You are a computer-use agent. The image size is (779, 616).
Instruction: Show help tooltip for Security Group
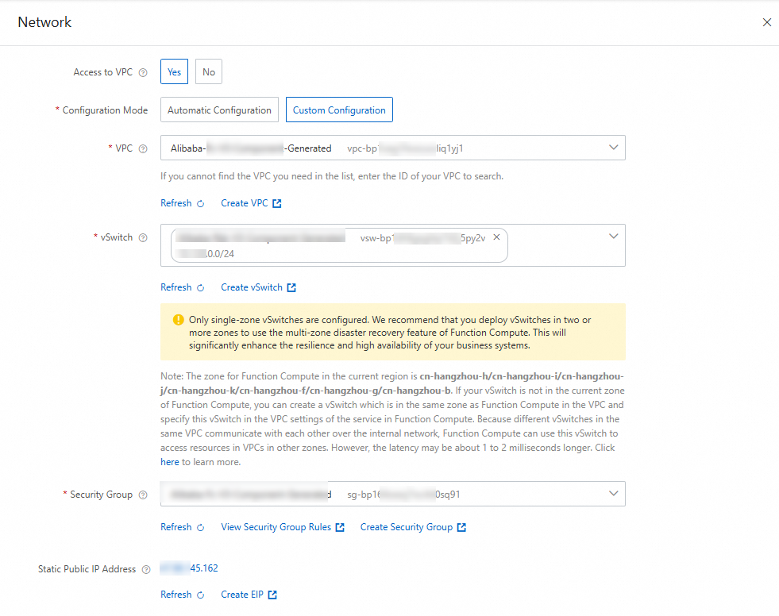(x=143, y=495)
